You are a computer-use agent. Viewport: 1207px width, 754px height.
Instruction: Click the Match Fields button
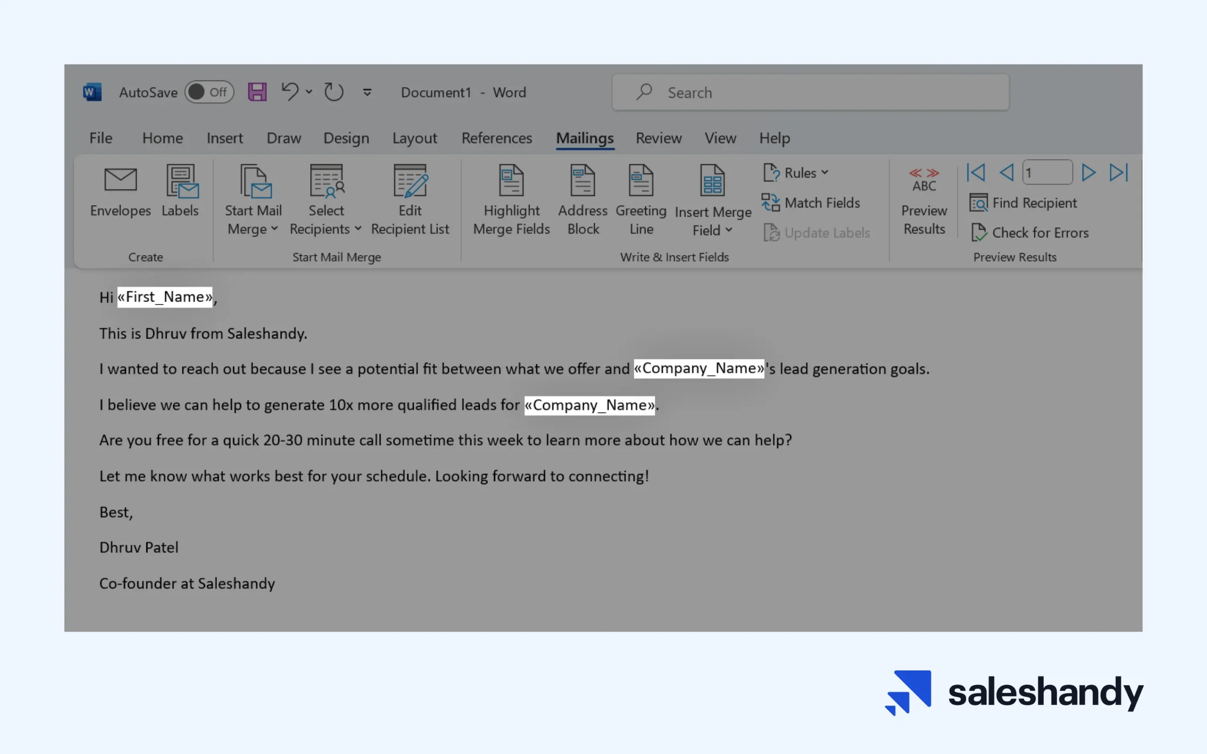pyautogui.click(x=810, y=203)
